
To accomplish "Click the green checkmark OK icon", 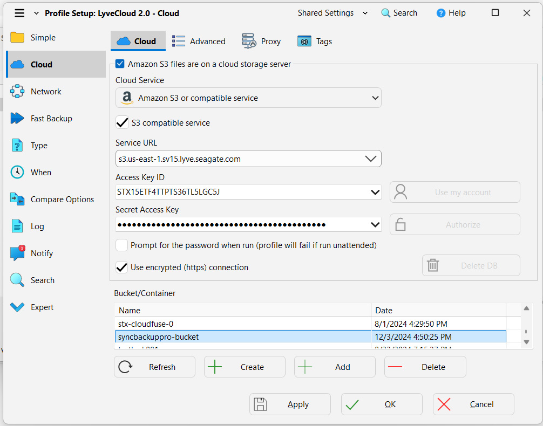I will tap(352, 404).
